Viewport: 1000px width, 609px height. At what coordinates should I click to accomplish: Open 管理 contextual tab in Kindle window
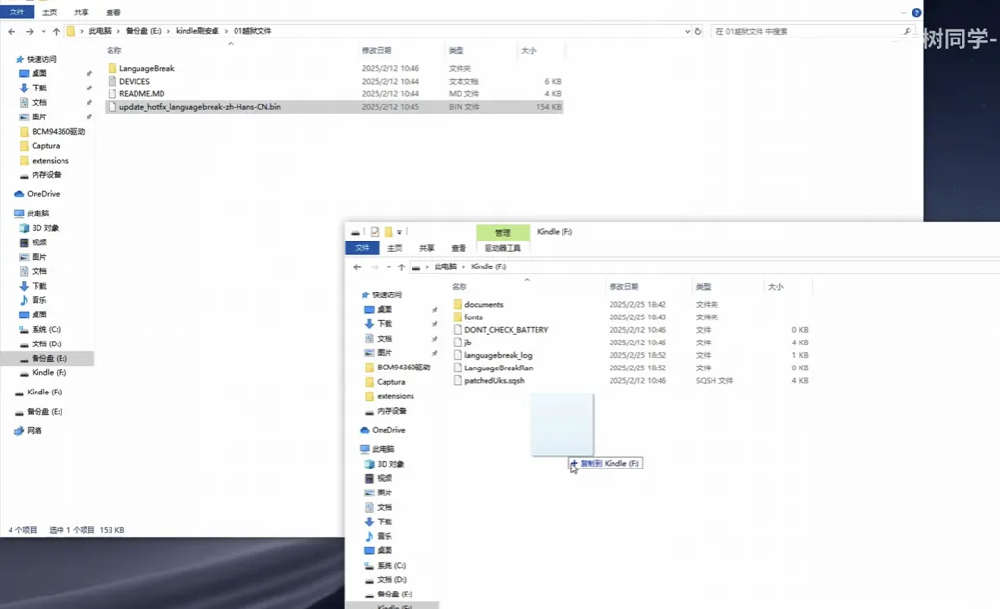503,233
